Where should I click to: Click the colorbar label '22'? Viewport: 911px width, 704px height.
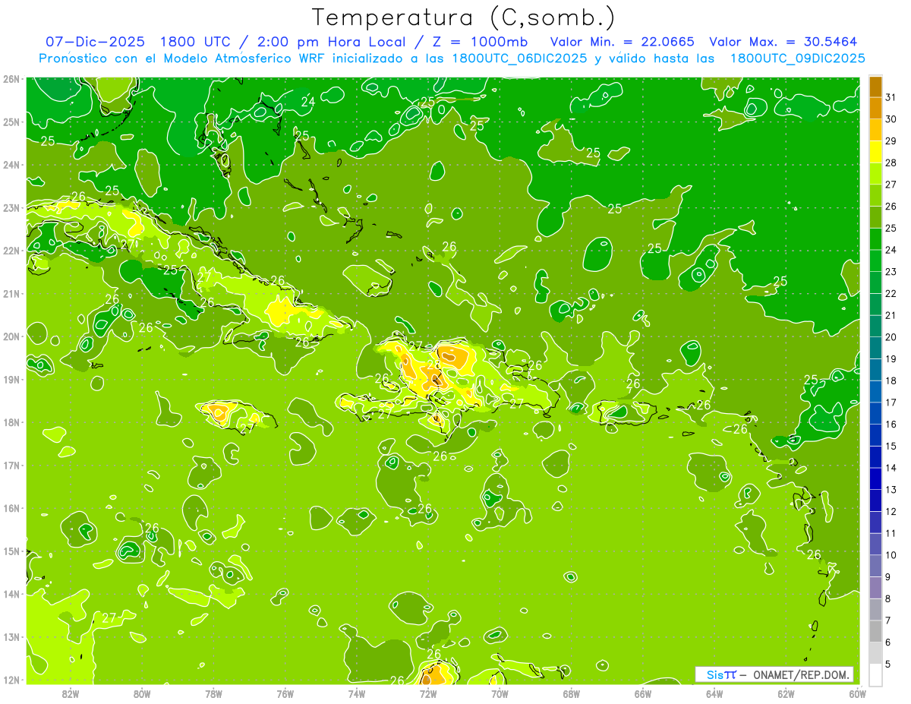[891, 294]
